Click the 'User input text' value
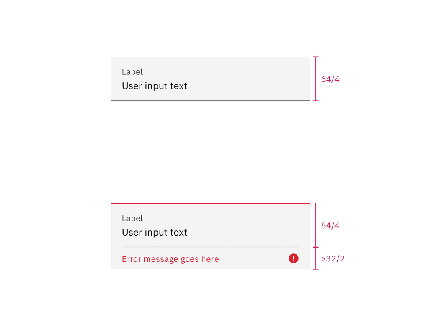Image resolution: width=421 pixels, height=315 pixels. tap(155, 86)
